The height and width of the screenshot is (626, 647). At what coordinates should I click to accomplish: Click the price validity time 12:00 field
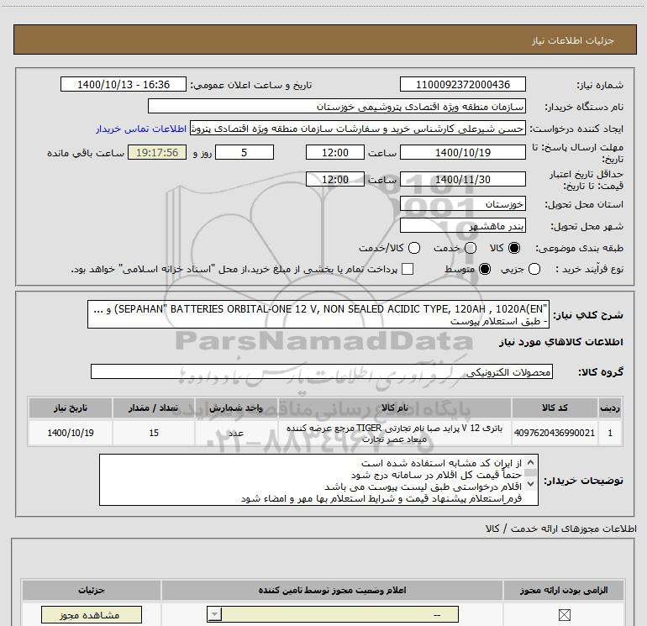click(x=335, y=179)
